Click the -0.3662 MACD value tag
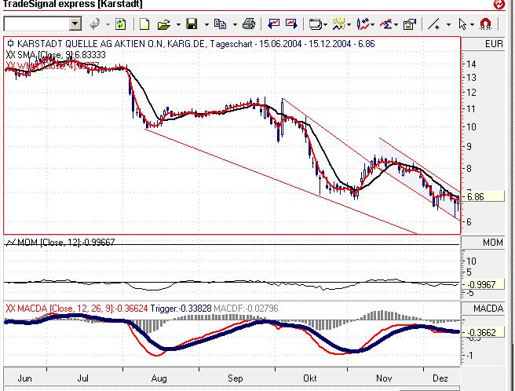515x391 pixels. [483, 332]
